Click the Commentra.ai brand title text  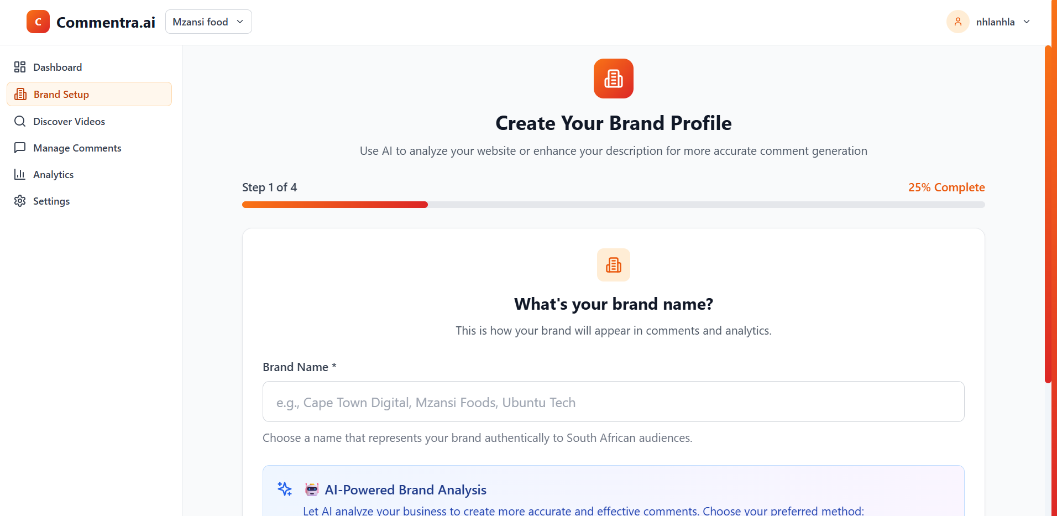point(106,22)
